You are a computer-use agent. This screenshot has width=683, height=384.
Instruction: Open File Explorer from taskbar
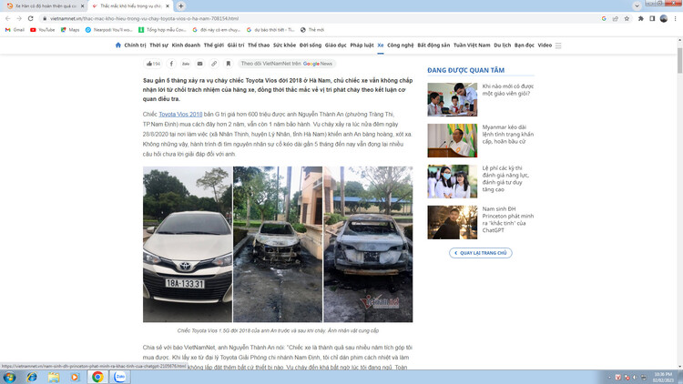coord(54,377)
